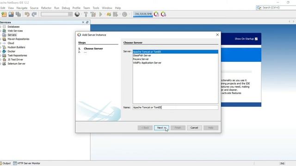Click the Cancel button in dialog
The image size is (296, 166).
click(x=194, y=128)
